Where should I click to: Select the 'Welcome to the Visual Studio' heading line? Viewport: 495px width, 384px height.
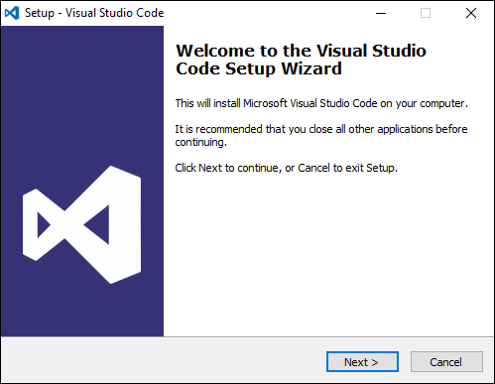[301, 51]
